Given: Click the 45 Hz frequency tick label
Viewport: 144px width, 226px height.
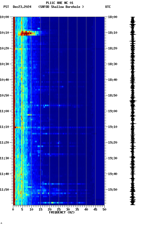Looking at the screenshot, I should pyautogui.click(x=95, y=210).
